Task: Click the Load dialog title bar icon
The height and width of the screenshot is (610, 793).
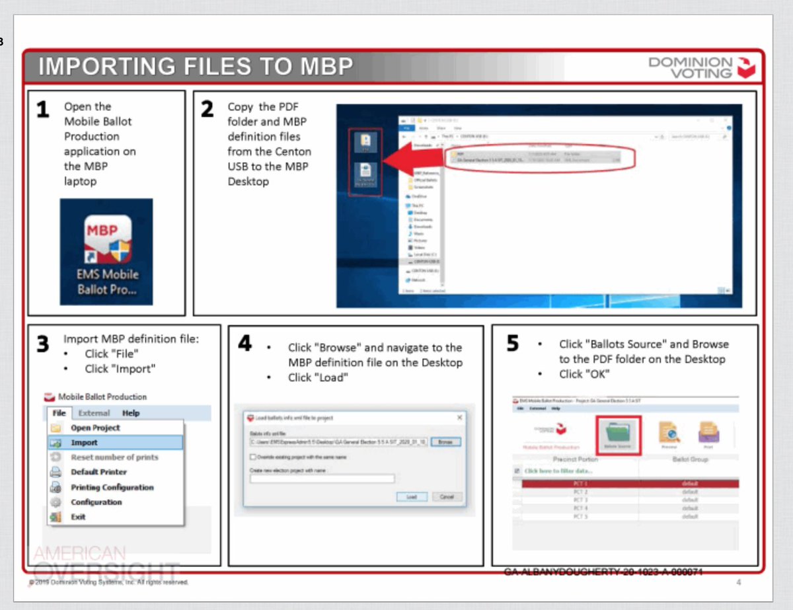Action: [250, 418]
